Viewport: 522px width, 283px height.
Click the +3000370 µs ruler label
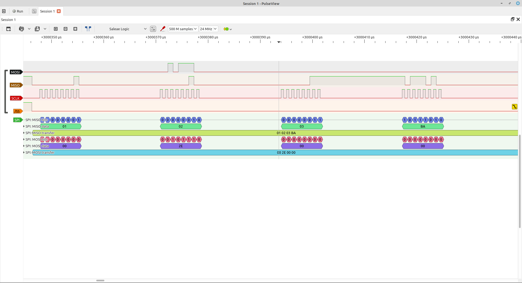[x=156, y=37]
